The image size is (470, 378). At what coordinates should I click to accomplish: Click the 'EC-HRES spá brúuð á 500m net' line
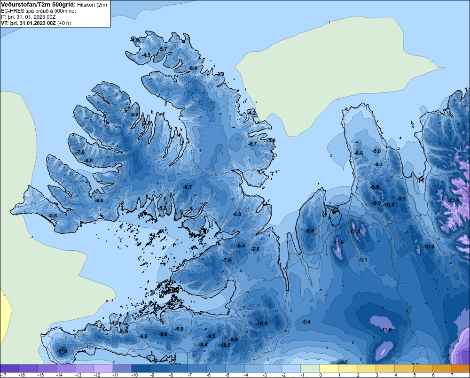tap(39, 11)
